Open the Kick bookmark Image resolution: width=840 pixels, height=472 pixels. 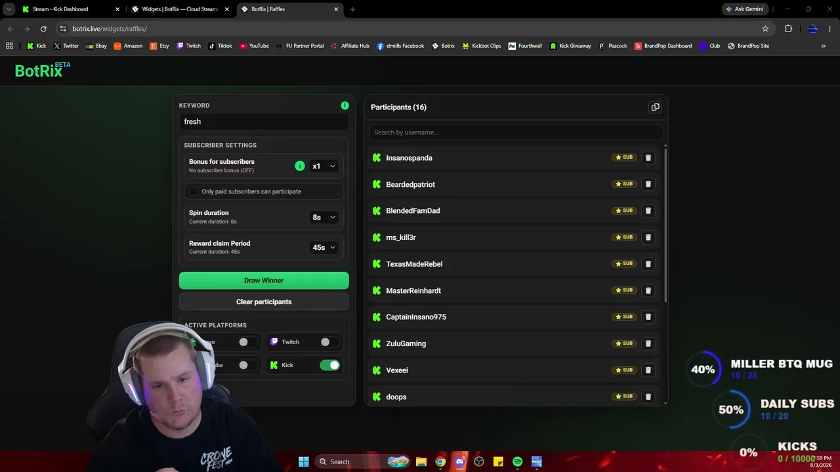[x=36, y=46]
